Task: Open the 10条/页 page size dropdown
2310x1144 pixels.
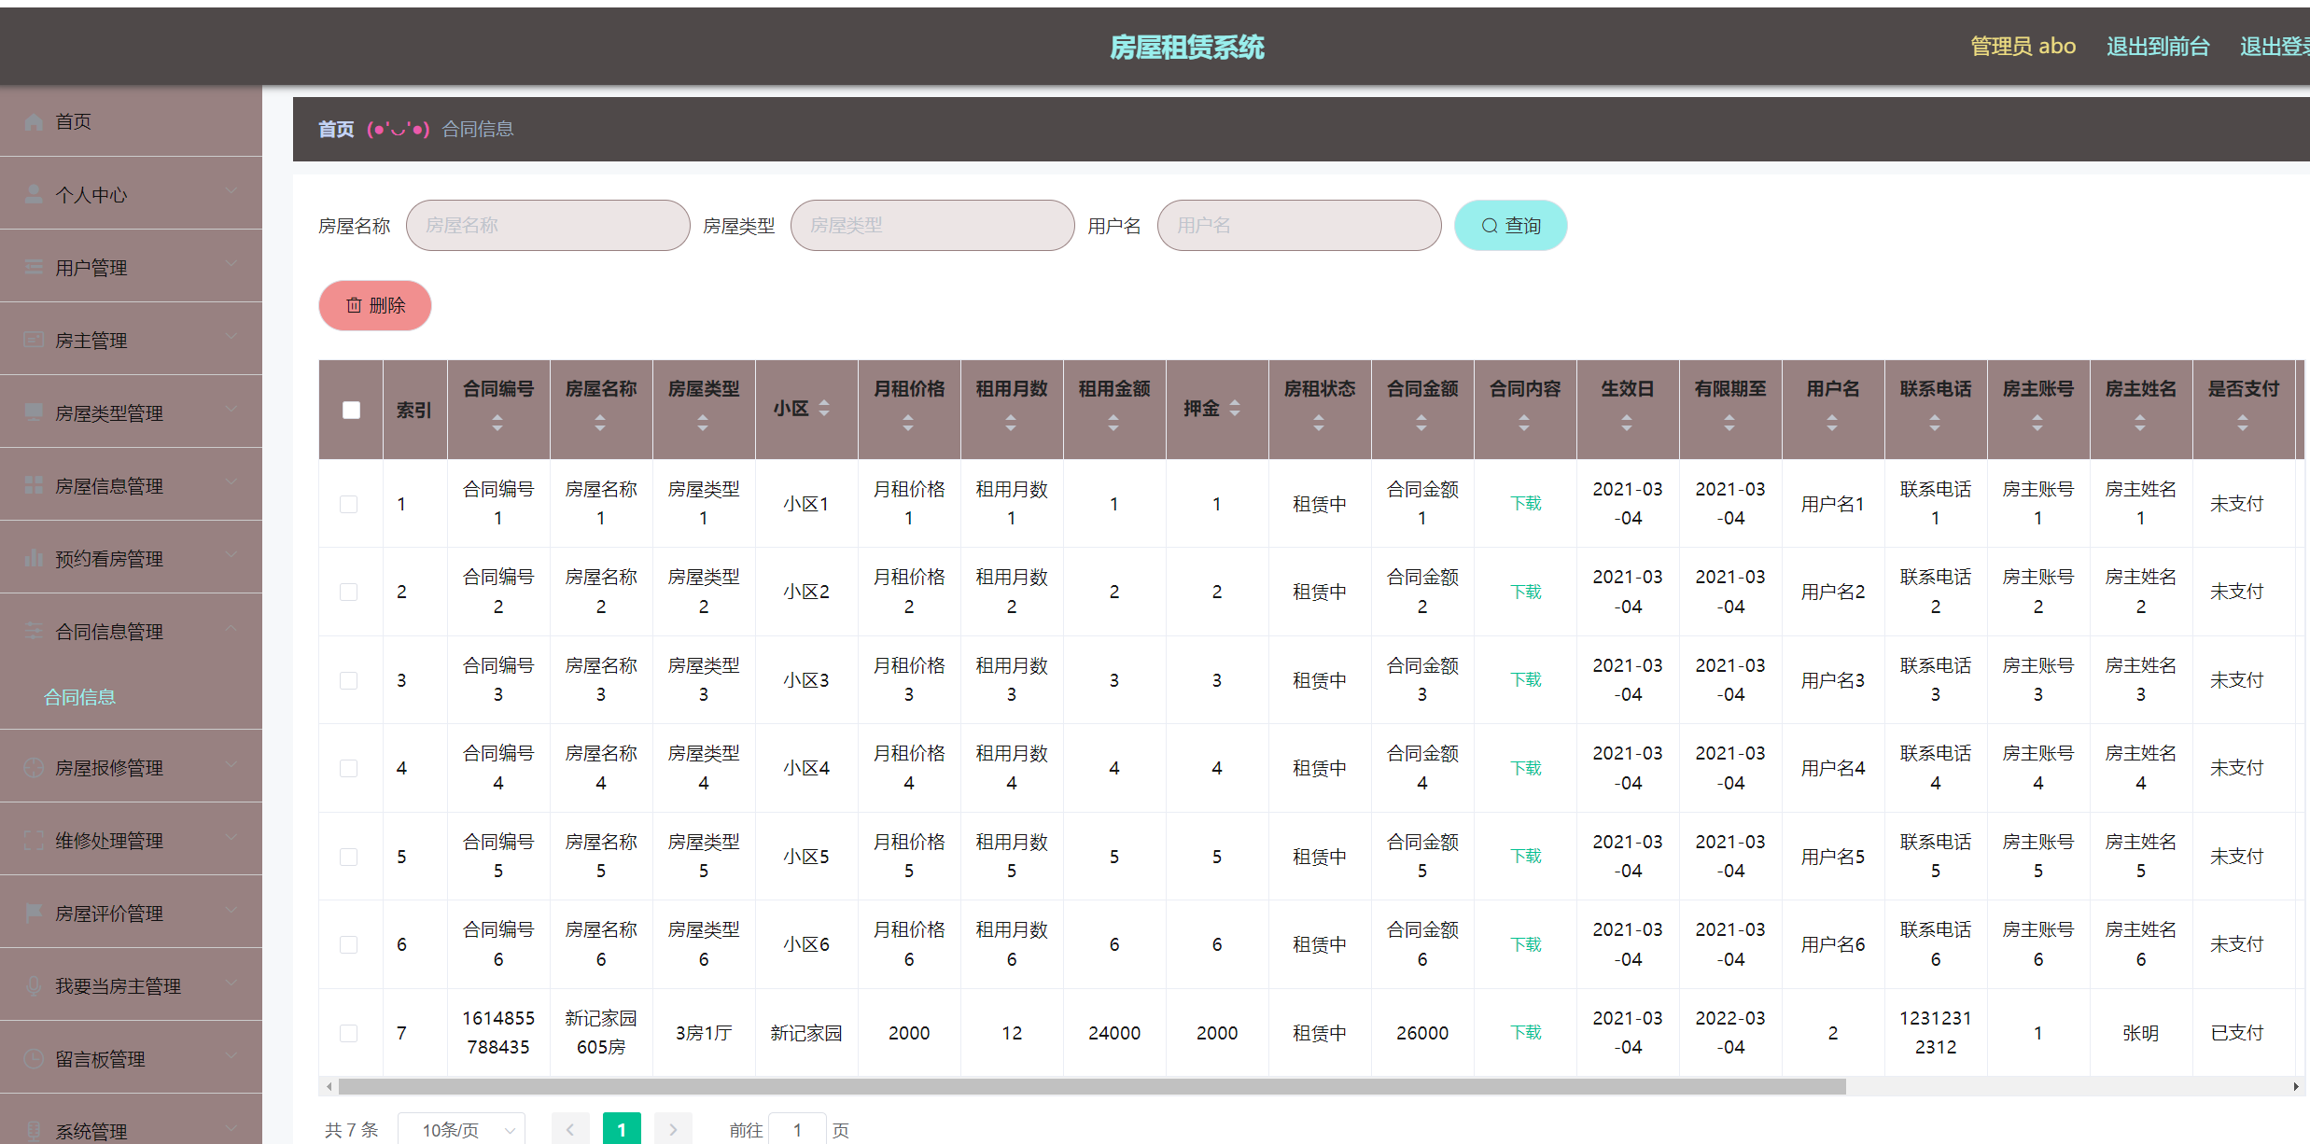Action: click(461, 1128)
